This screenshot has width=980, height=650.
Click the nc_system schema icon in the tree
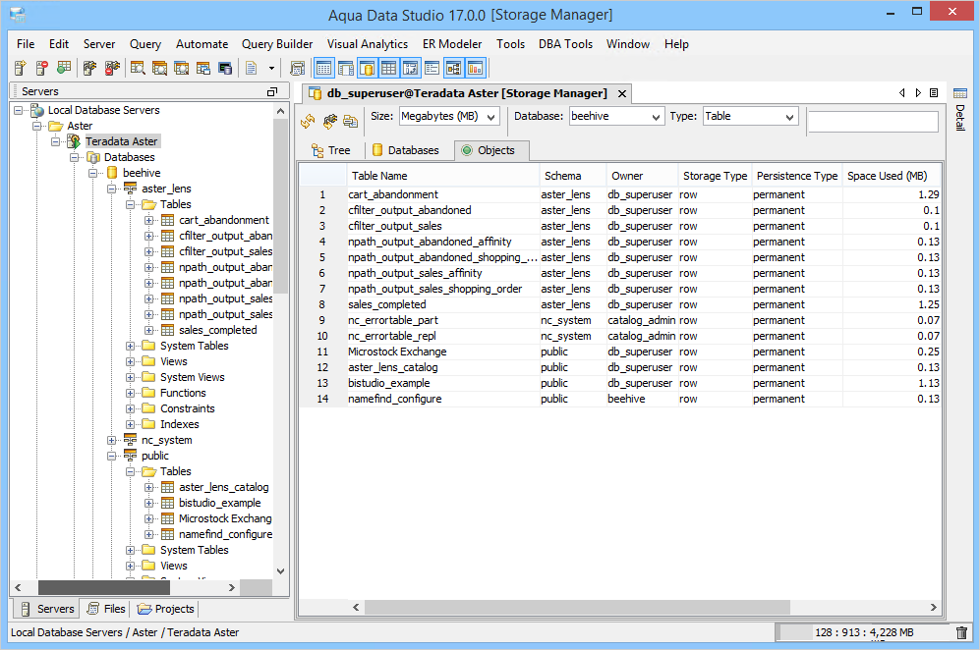coord(130,440)
